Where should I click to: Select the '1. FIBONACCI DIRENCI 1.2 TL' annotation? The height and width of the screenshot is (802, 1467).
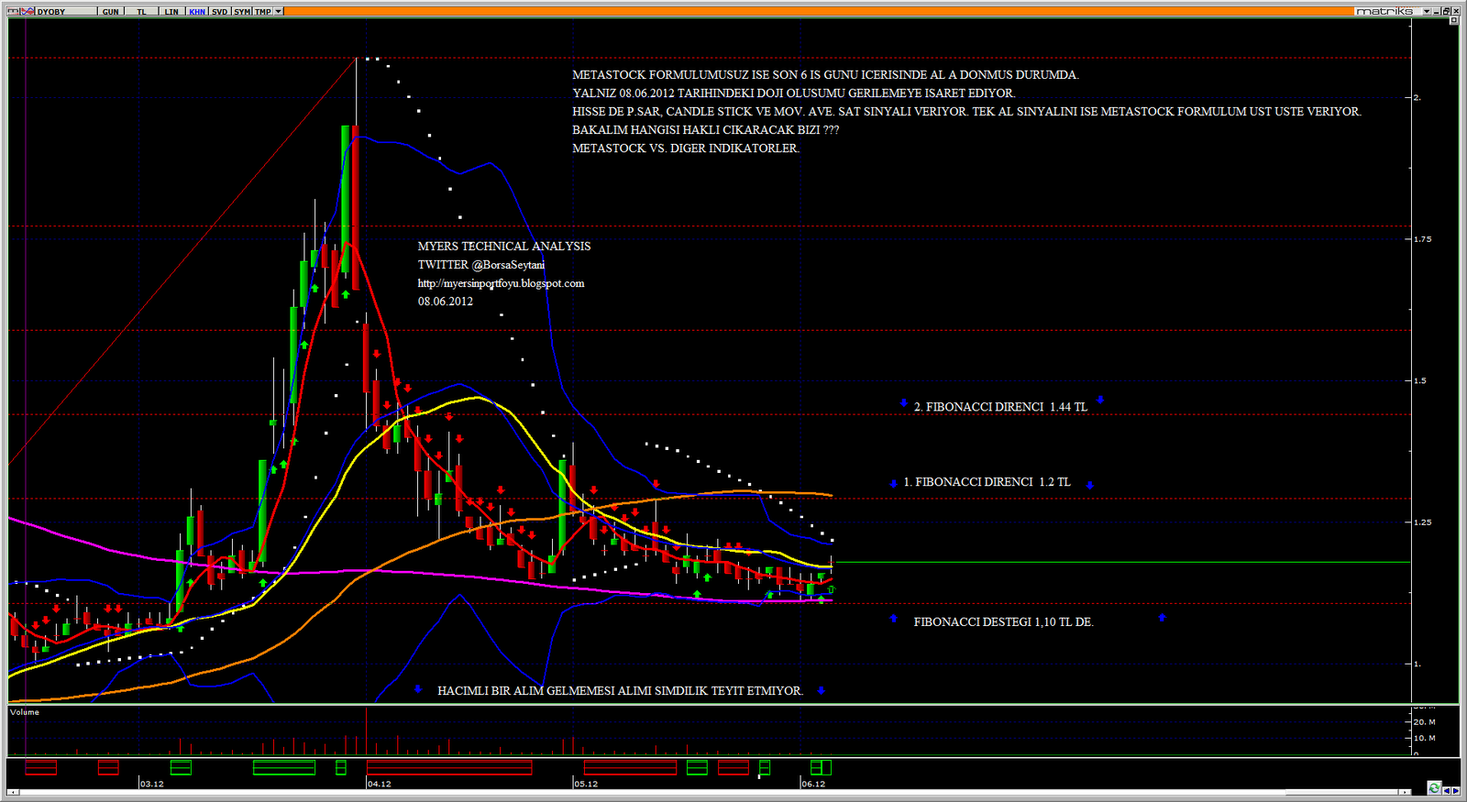tap(987, 482)
